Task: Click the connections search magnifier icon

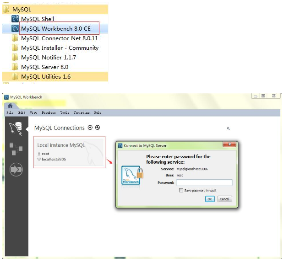Action: (229, 128)
